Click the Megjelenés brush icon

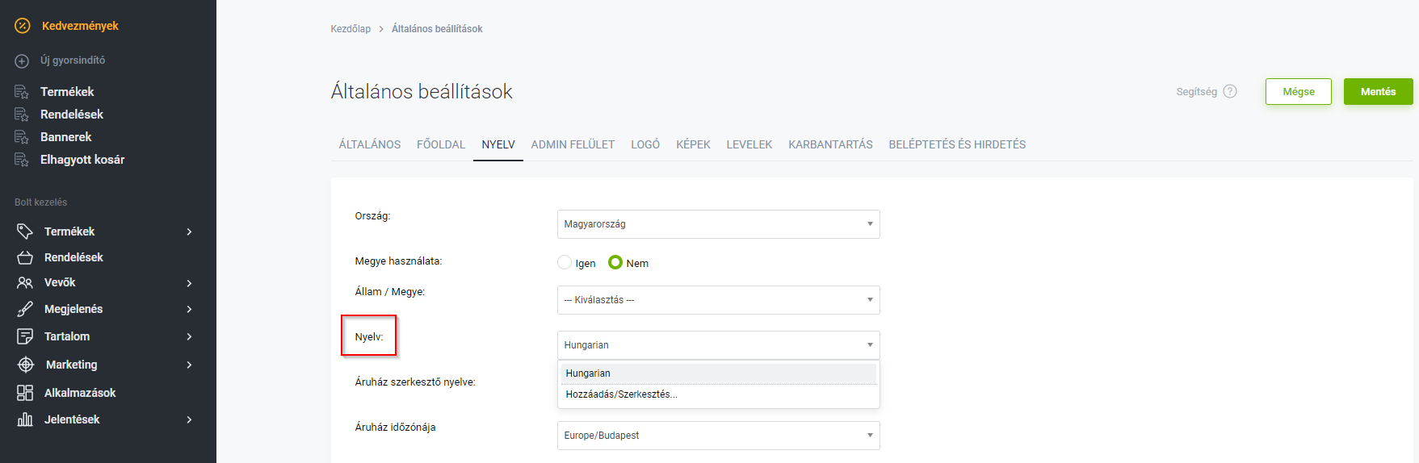coord(25,309)
